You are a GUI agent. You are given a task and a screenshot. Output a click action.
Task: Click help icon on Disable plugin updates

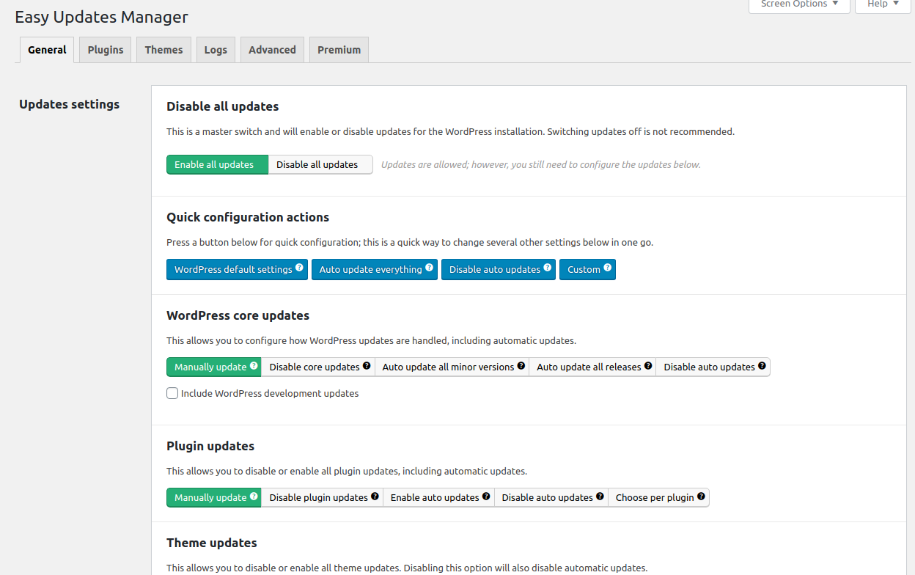[375, 497]
